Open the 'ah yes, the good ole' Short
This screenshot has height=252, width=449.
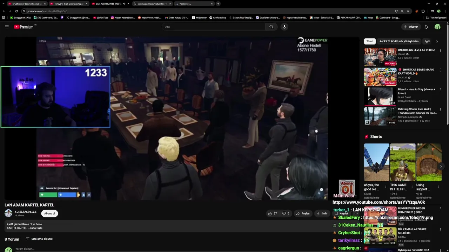coord(377,162)
